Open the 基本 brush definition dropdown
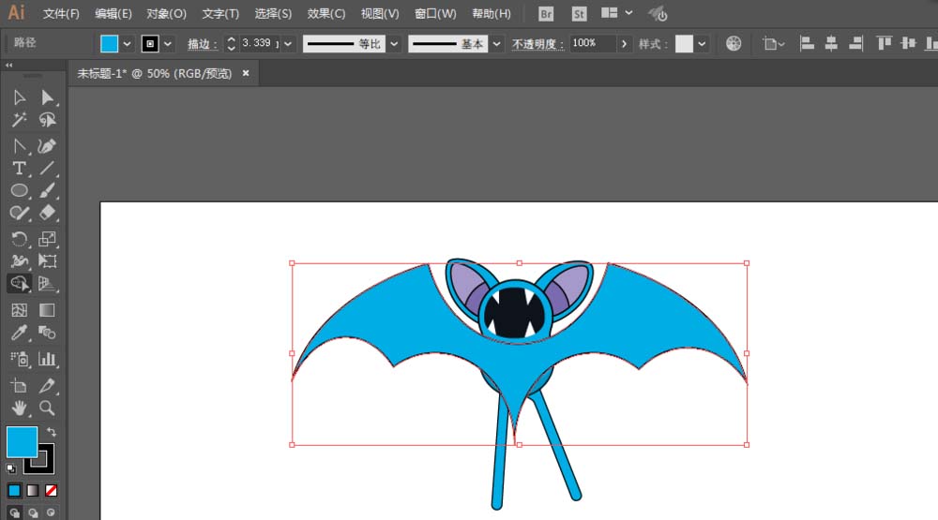Image resolution: width=938 pixels, height=520 pixels. pyautogui.click(x=496, y=44)
